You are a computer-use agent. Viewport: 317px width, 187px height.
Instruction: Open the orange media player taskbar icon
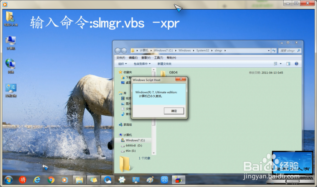[65, 180]
